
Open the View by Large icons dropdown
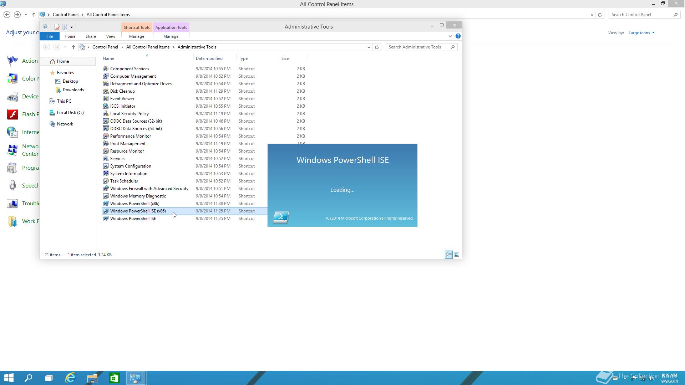tap(641, 33)
